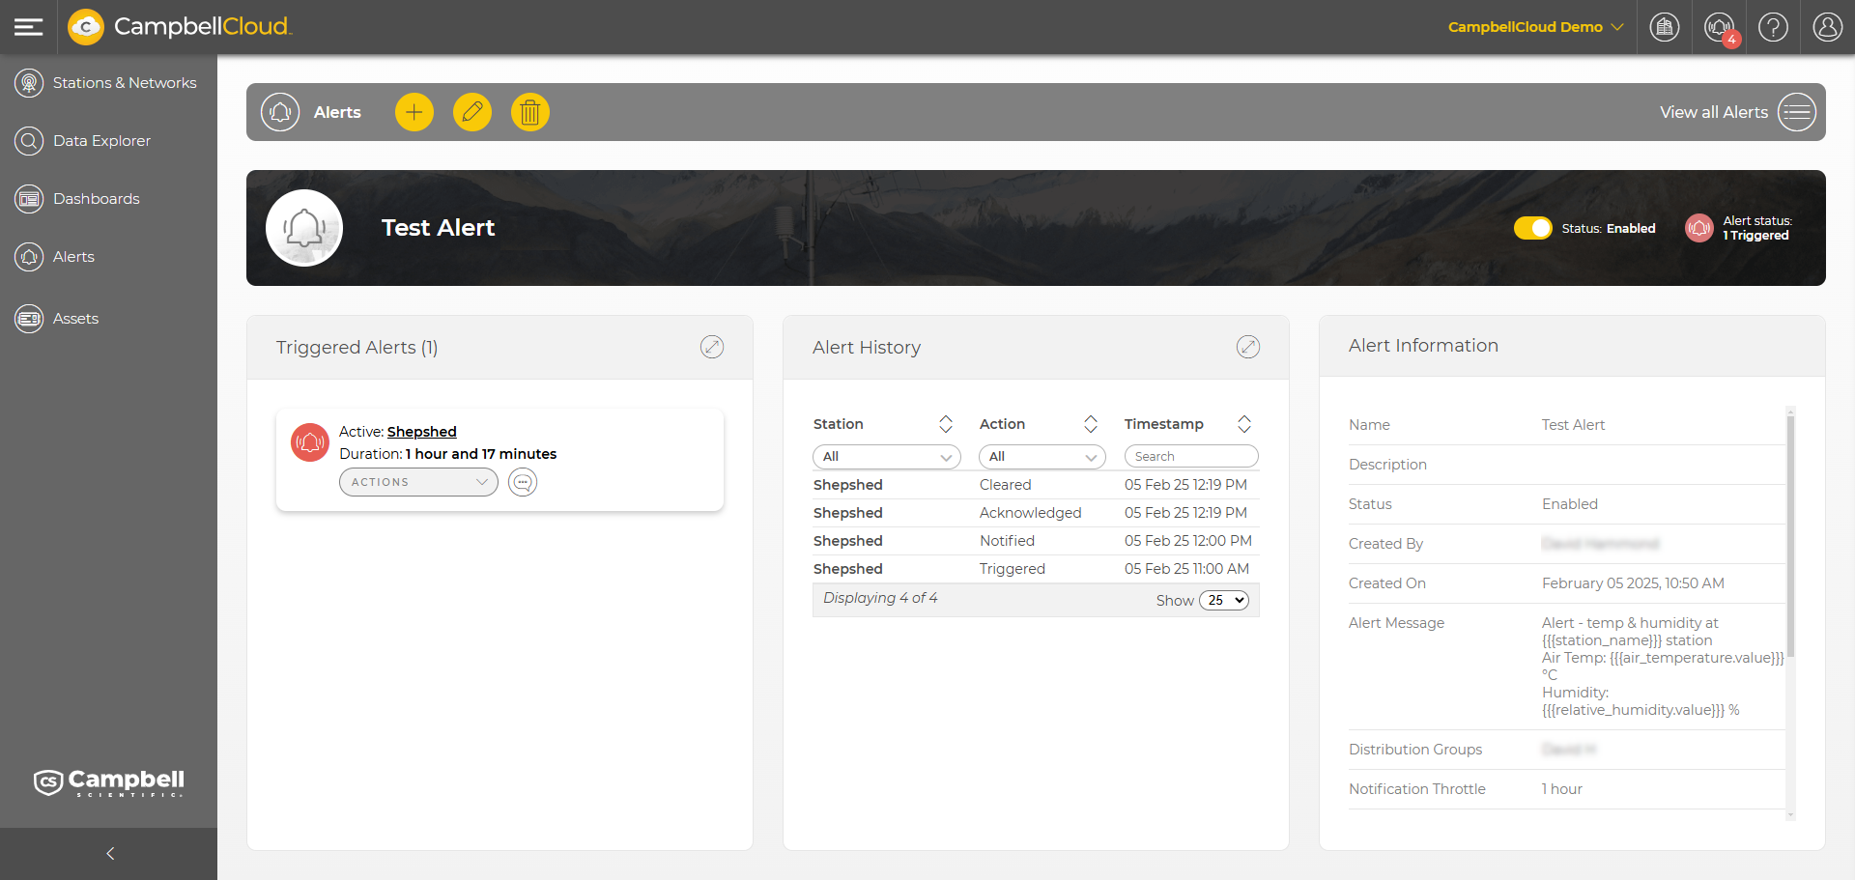The height and width of the screenshot is (880, 1855).
Task: Click View all Alerts link
Action: [x=1714, y=112]
